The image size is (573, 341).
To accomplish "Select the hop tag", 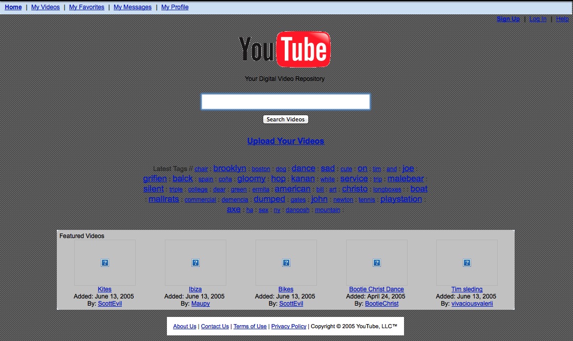I will point(278,178).
